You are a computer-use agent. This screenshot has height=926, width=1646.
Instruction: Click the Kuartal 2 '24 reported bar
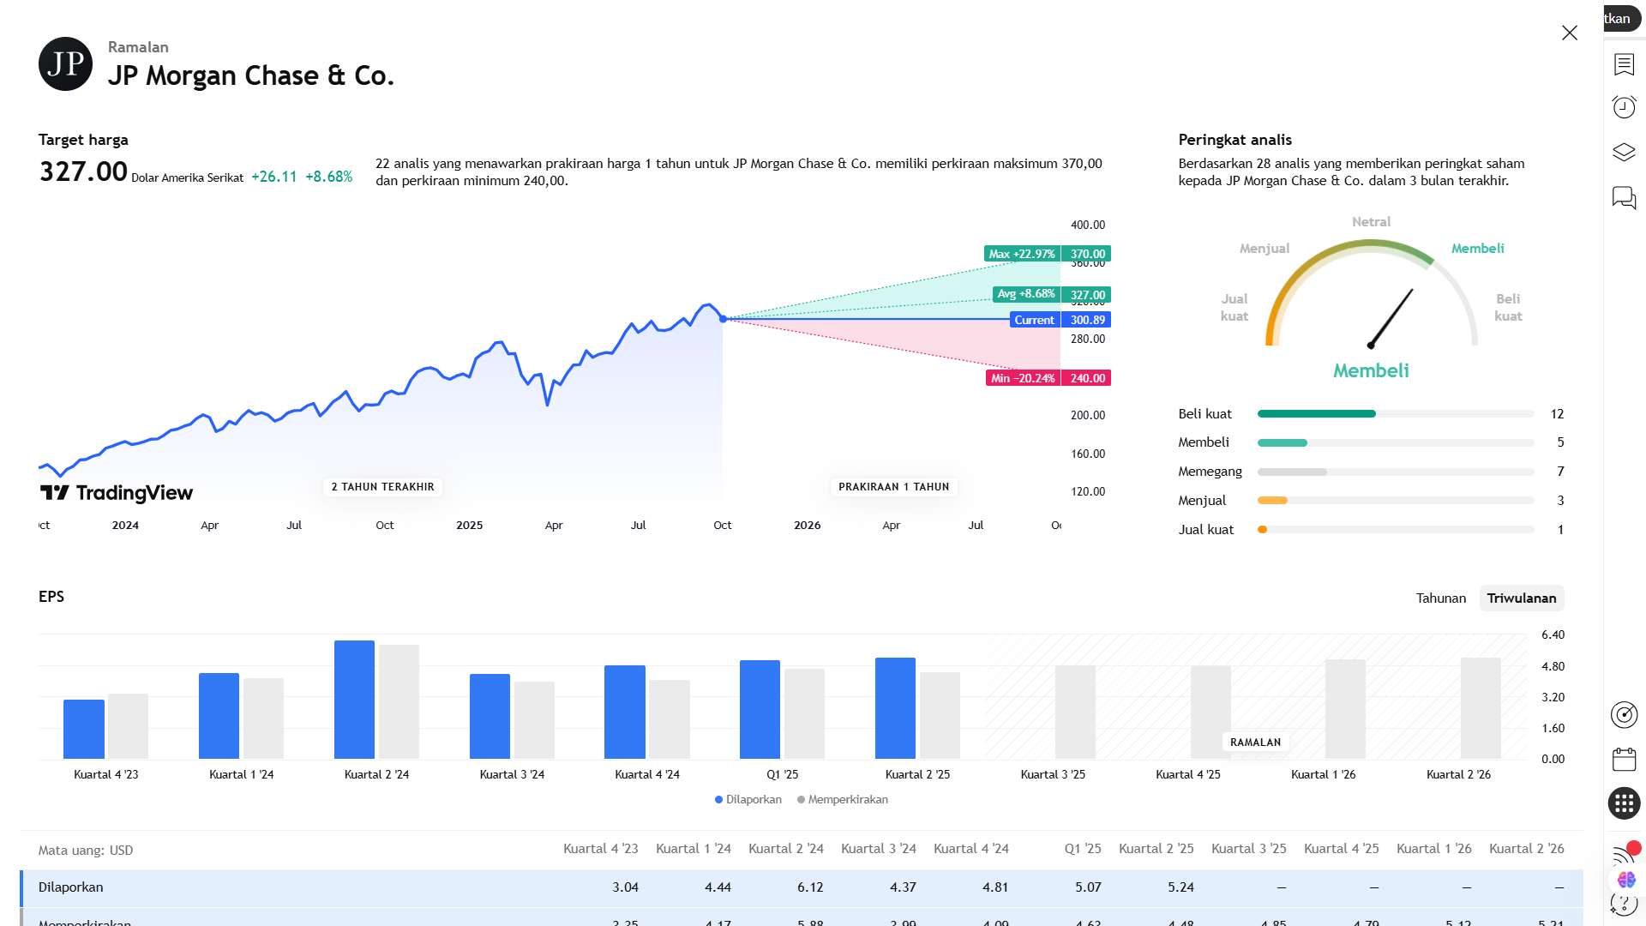click(354, 699)
